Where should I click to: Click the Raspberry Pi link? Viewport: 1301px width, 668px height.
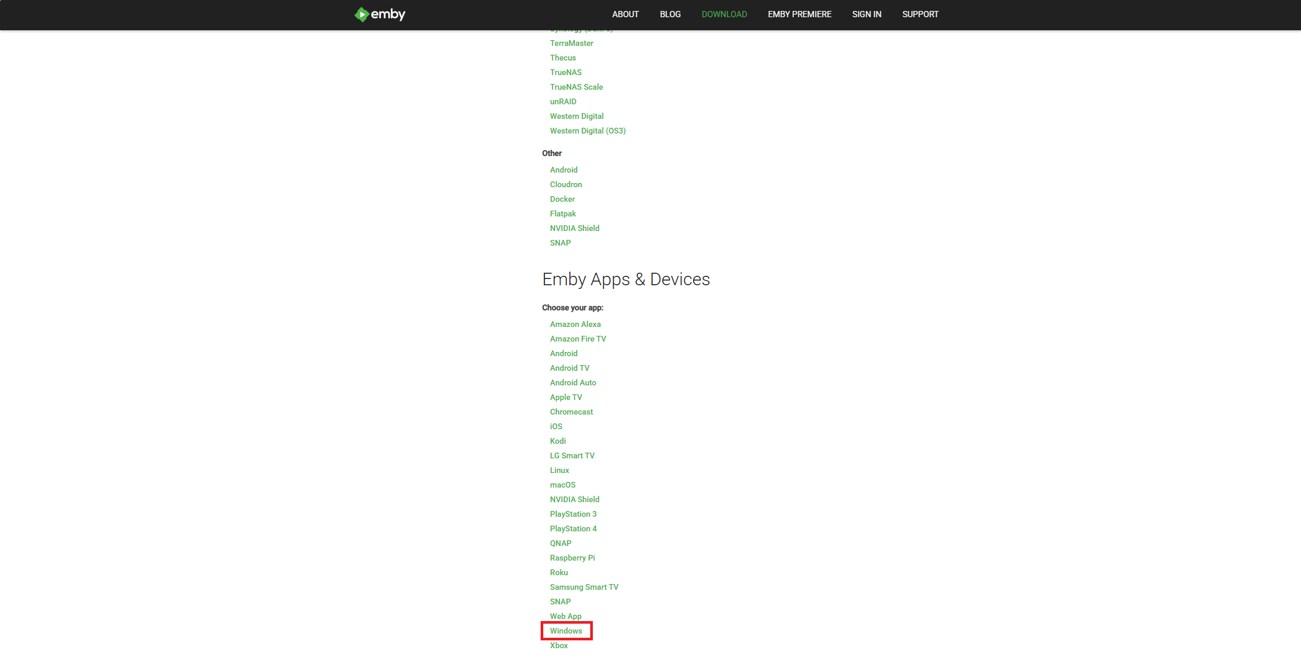pyautogui.click(x=572, y=558)
